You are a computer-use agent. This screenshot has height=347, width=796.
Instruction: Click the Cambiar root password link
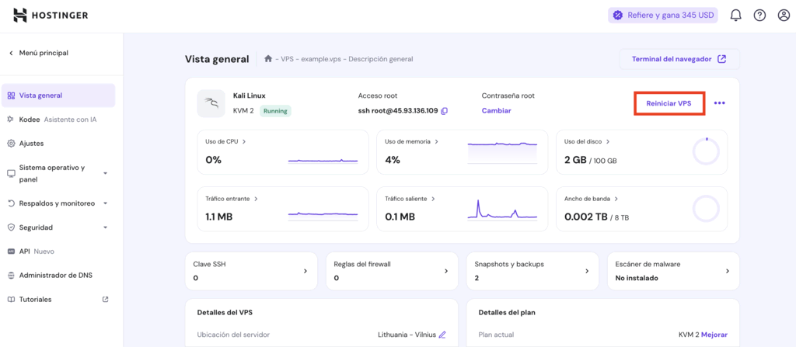tap(496, 111)
